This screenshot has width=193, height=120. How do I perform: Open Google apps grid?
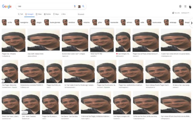coord(185,6)
